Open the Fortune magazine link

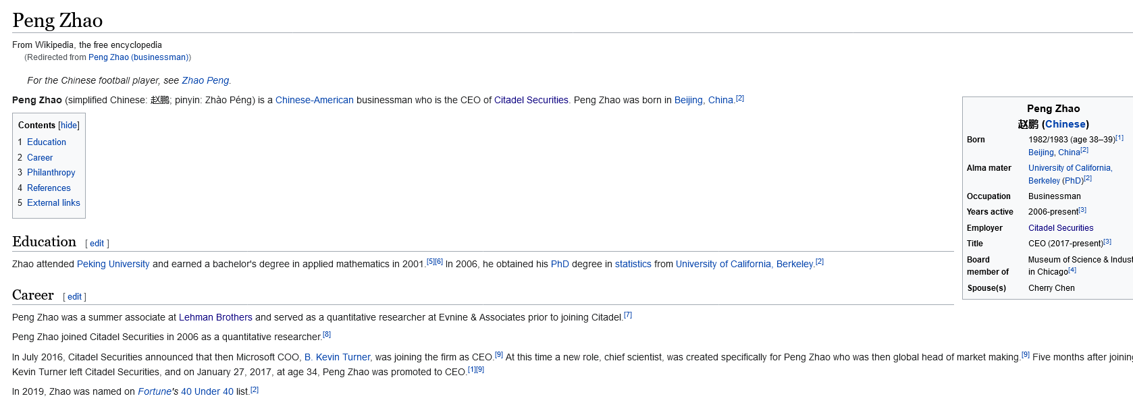click(x=155, y=391)
